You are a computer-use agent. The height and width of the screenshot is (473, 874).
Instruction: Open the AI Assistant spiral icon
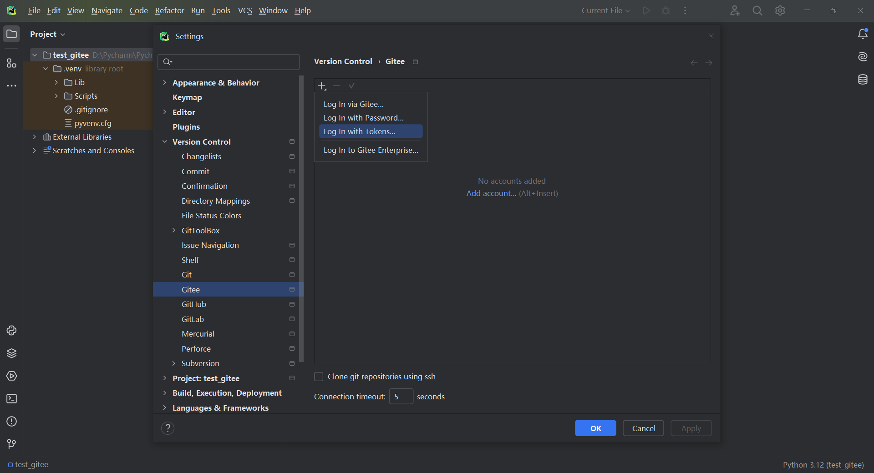[x=863, y=57]
